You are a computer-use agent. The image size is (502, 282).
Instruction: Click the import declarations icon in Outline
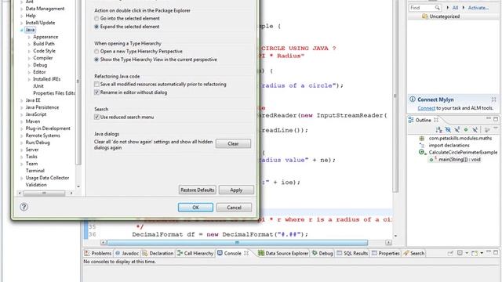click(x=422, y=146)
